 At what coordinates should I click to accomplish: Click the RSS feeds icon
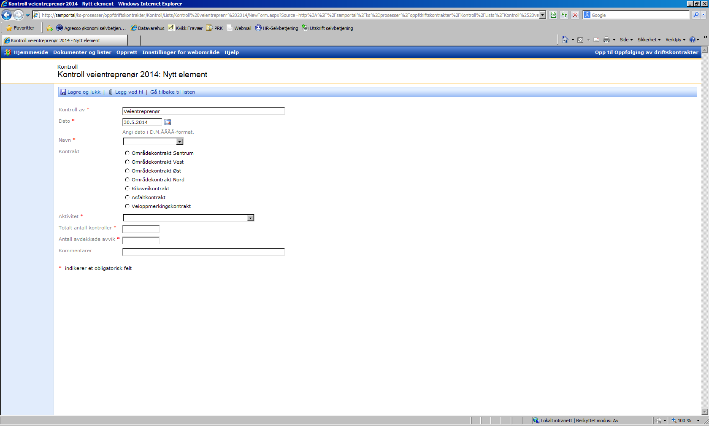pyautogui.click(x=580, y=40)
